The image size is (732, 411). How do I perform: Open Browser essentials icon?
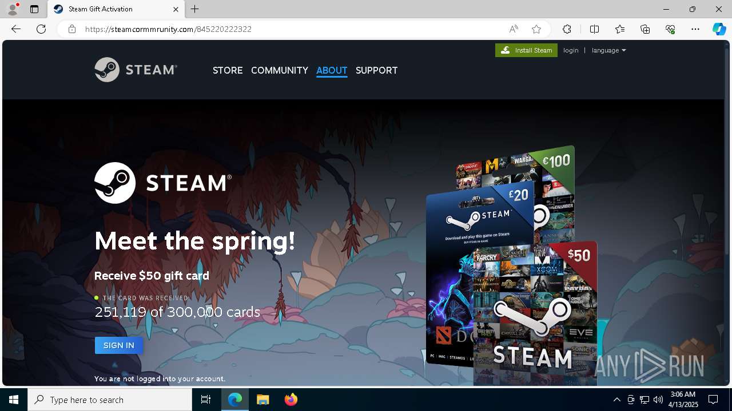(670, 29)
